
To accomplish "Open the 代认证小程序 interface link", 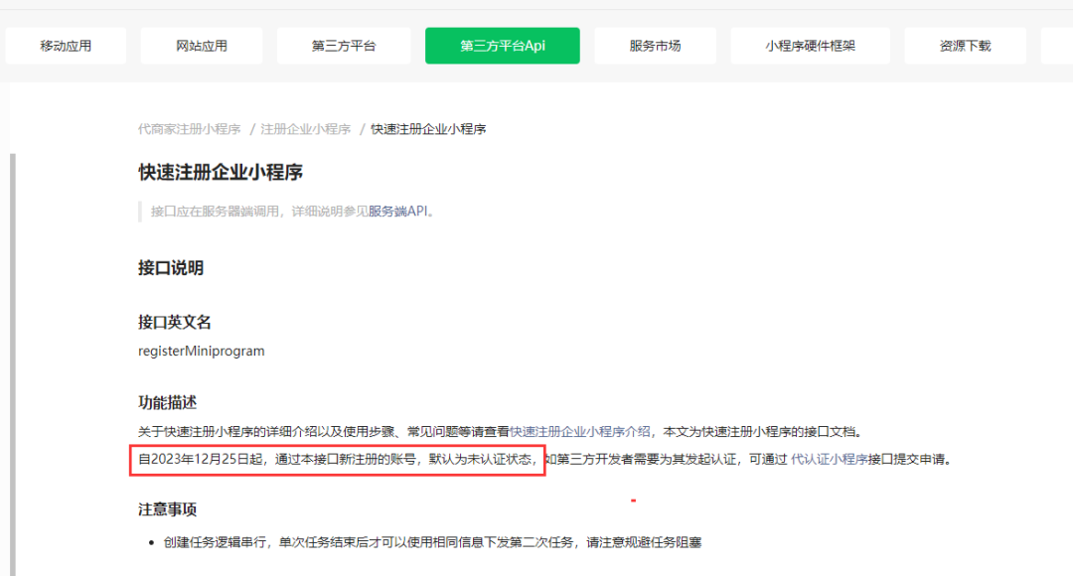I will pos(829,460).
